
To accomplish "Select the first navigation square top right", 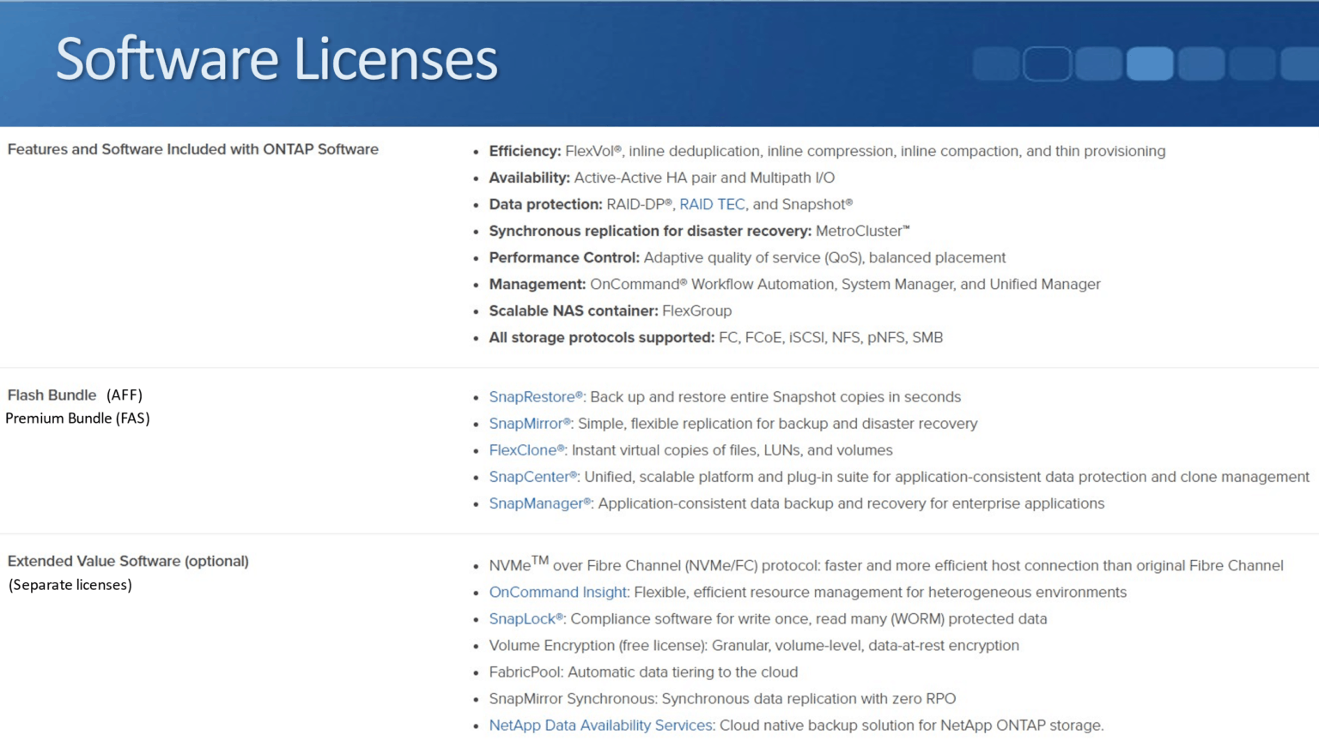I will click(996, 63).
